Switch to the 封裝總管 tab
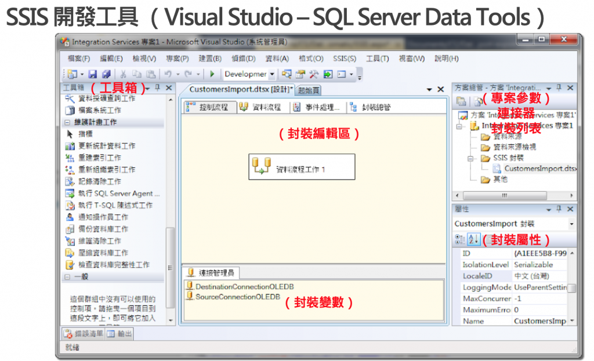594x361 pixels. coord(370,107)
